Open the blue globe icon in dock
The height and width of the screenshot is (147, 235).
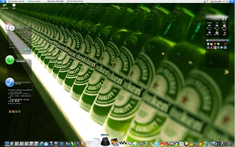[x=51, y=144]
